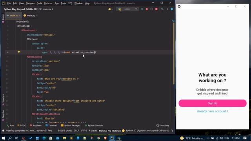Image resolution: width=251 pixels, height=141 pixels.
Task: Click the Kivy app window icon
Action: click(179, 6)
